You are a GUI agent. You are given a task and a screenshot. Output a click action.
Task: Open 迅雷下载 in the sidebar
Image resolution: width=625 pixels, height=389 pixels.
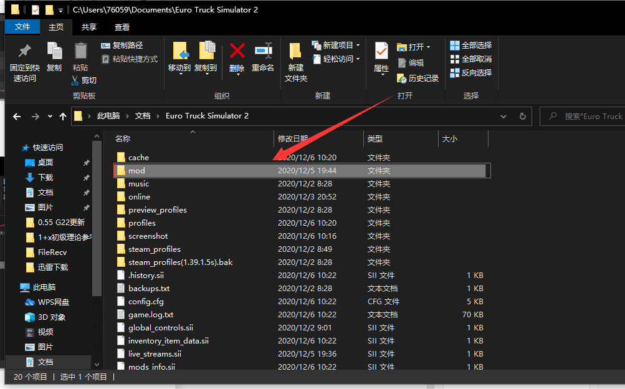tap(47, 267)
